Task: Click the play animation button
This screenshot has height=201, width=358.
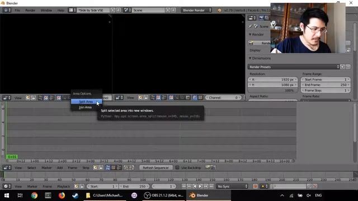Action: pyautogui.click(x=200, y=186)
